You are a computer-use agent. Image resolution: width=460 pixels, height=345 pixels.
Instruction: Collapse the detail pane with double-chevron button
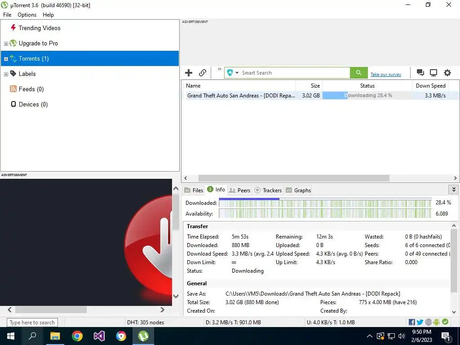pos(454,190)
